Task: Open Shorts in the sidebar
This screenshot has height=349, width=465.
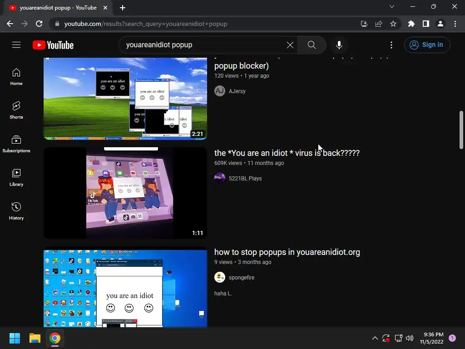Action: 16,110
